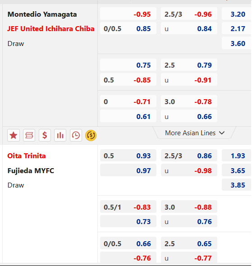Select handicap odds 0.73
The height and width of the screenshot is (266, 252).
coord(128,221)
